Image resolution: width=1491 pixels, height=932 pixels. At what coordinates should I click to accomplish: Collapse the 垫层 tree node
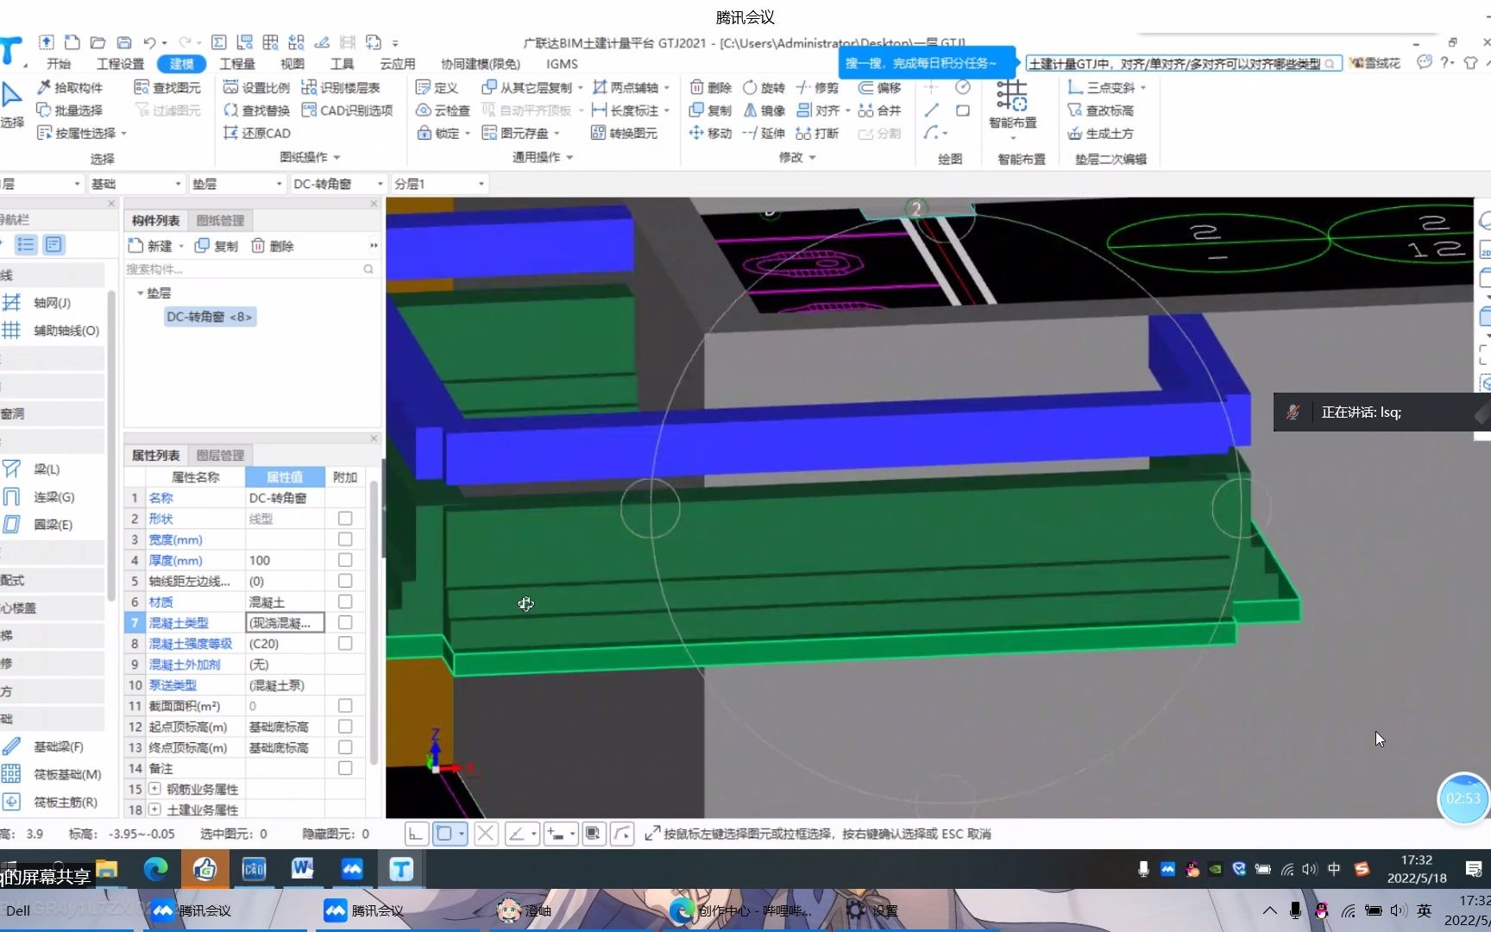coord(141,293)
